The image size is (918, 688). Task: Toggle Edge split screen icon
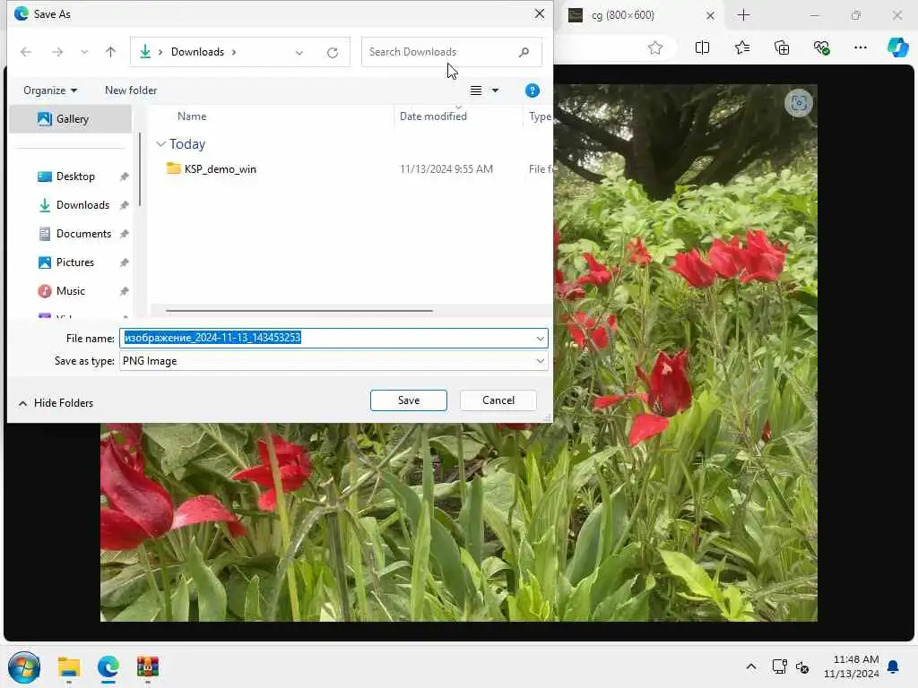point(702,48)
